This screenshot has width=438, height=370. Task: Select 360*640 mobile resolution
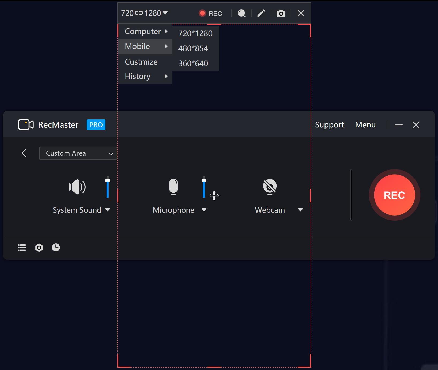pos(195,63)
